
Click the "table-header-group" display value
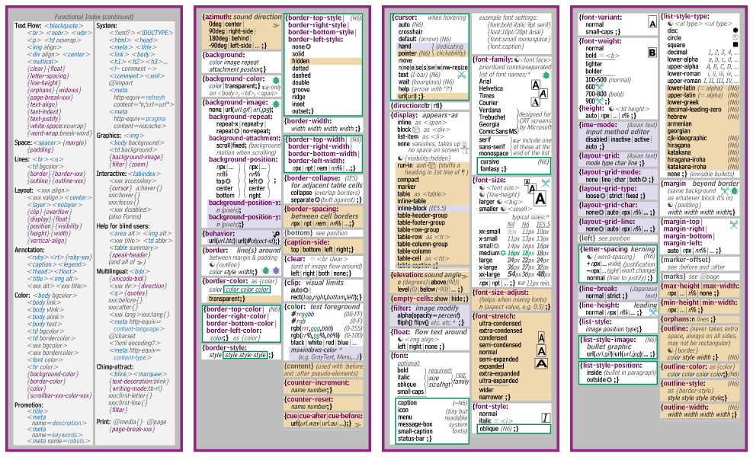pos(421,216)
